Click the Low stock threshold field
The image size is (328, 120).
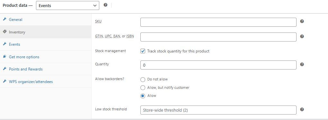click(218, 110)
